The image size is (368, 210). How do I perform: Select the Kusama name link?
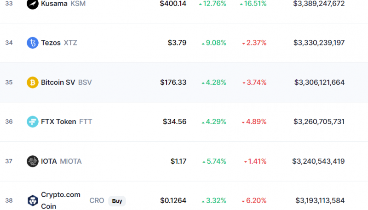pos(54,4)
